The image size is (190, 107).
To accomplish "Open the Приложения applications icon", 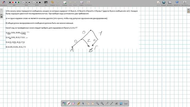I will (x=185, y=2).
